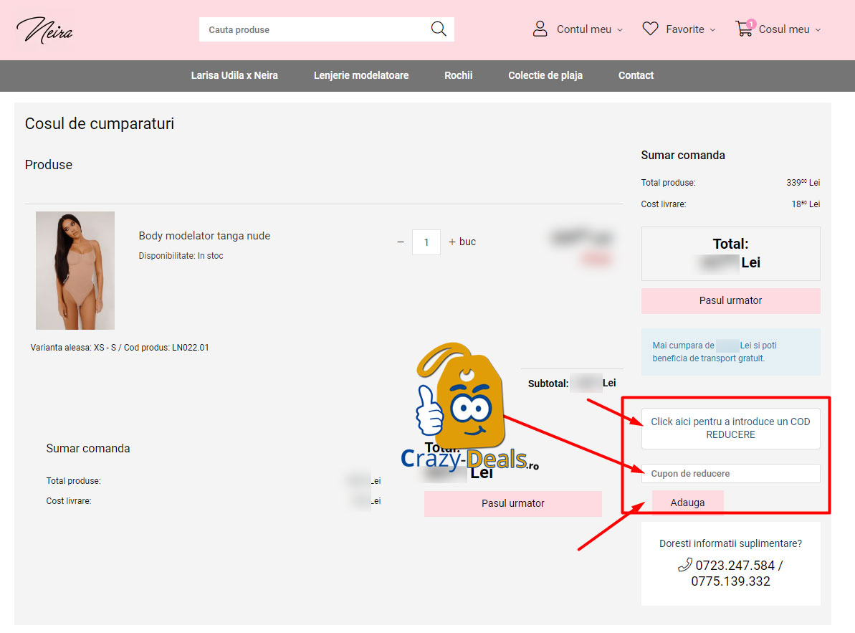Open Colectie de plaja category
The width and height of the screenshot is (855, 633).
[x=545, y=75]
